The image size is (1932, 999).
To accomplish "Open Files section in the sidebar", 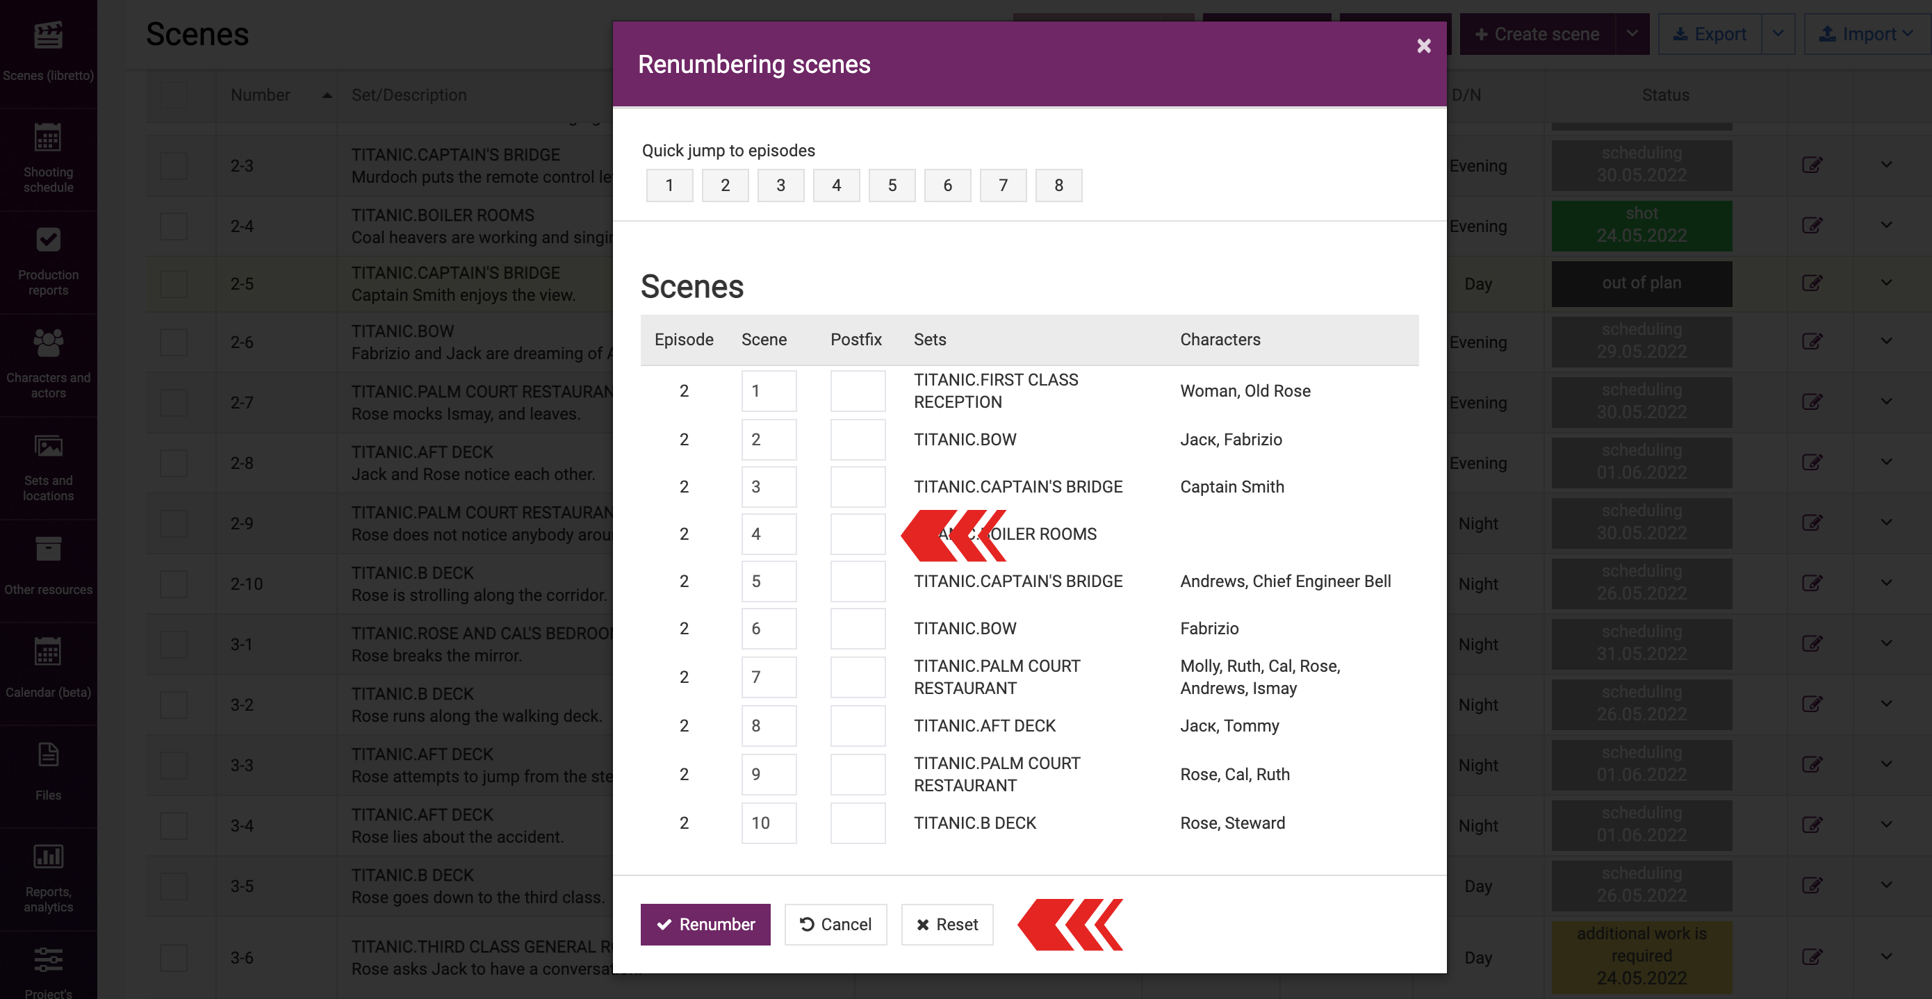I will [x=48, y=775].
